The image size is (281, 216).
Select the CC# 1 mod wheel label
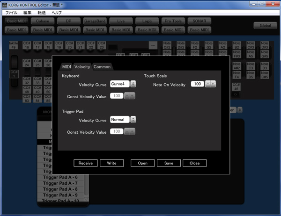14,74
